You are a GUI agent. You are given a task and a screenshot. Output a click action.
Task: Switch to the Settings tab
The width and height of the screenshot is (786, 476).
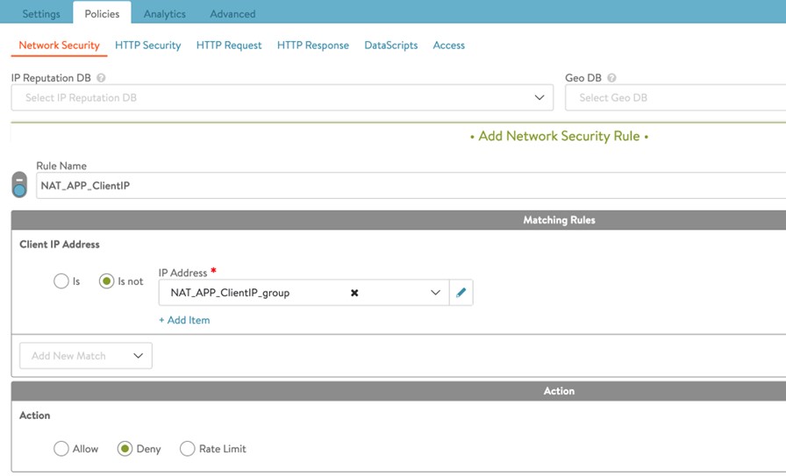41,14
